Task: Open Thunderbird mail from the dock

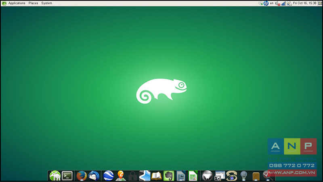Action: click(94, 176)
